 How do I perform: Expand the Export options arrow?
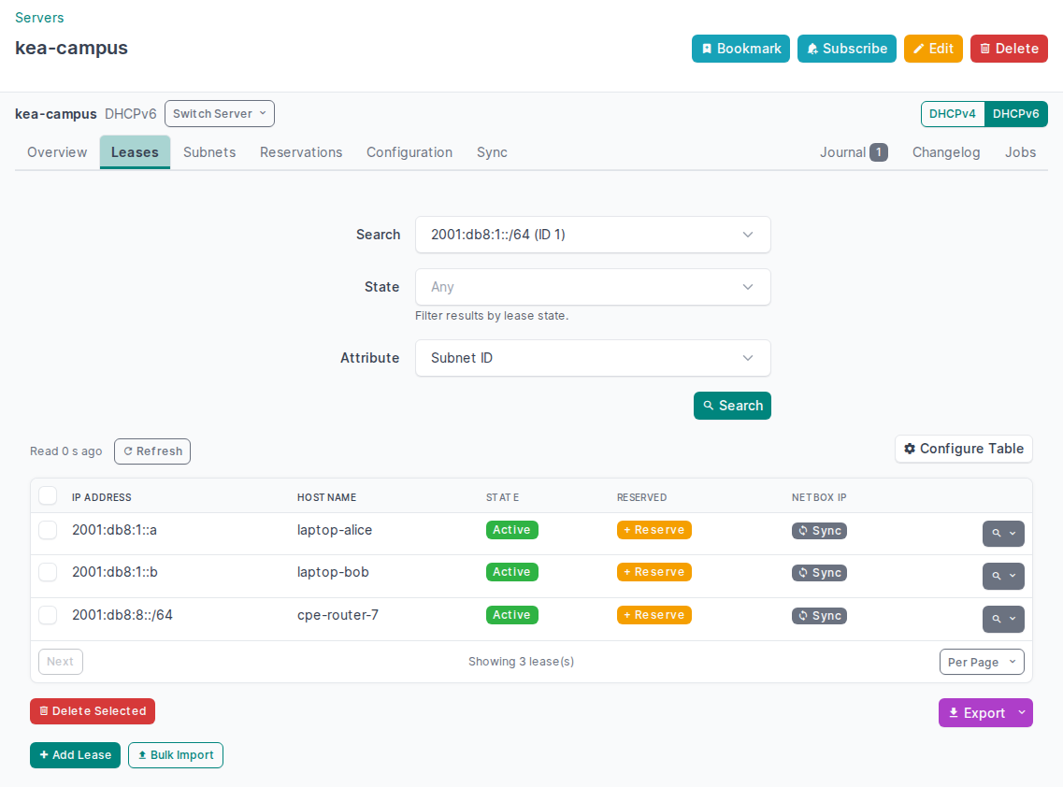1022,712
